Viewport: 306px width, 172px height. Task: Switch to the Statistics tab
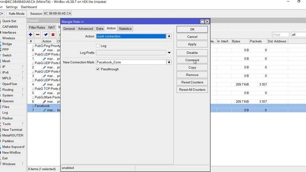point(125,29)
